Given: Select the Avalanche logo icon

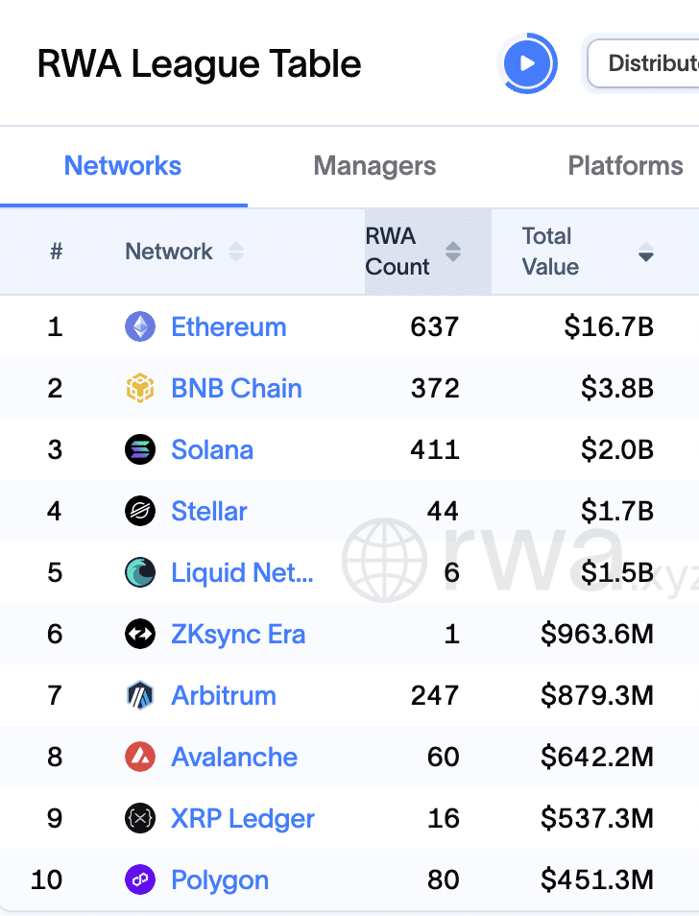Looking at the screenshot, I should coord(139,757).
